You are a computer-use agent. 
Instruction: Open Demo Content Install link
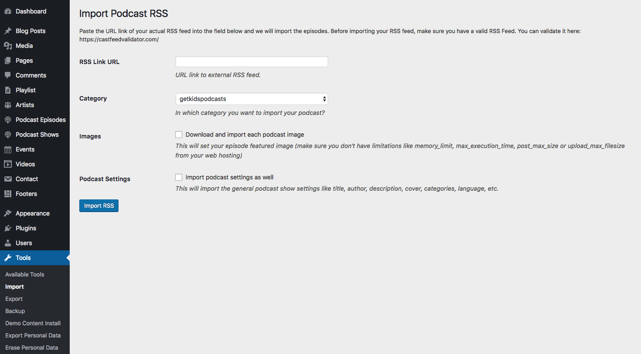[x=33, y=323]
